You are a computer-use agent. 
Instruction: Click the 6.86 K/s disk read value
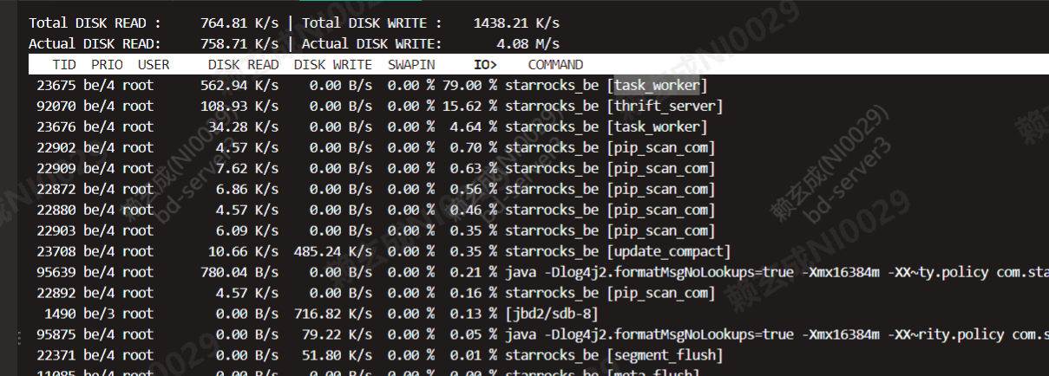pyautogui.click(x=247, y=189)
